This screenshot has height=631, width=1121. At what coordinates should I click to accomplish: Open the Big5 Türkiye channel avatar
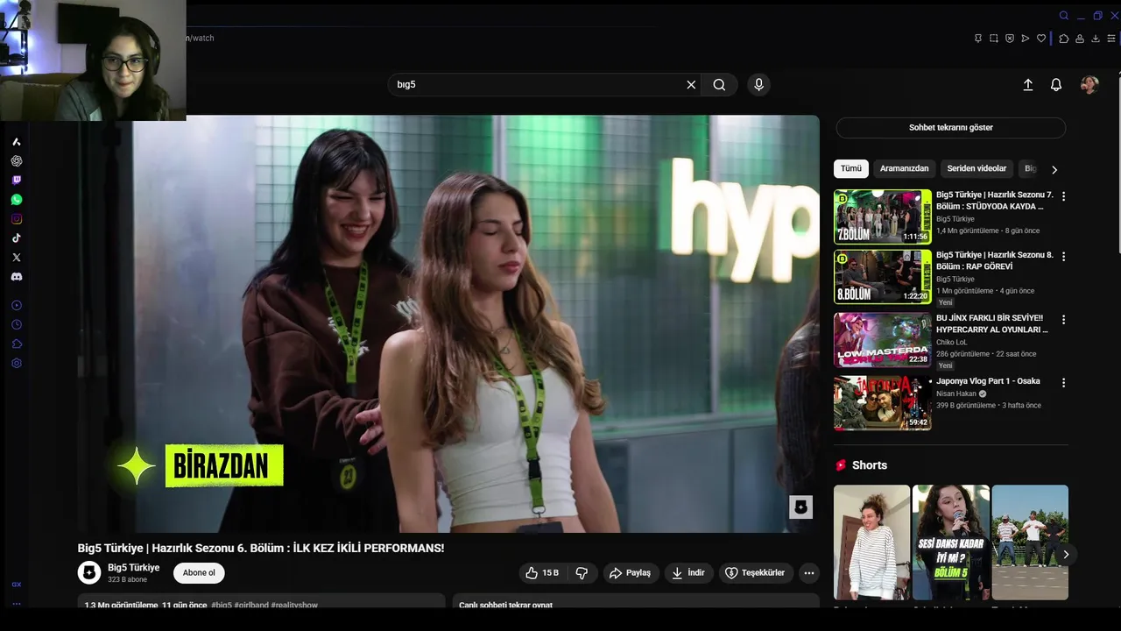[x=89, y=573]
